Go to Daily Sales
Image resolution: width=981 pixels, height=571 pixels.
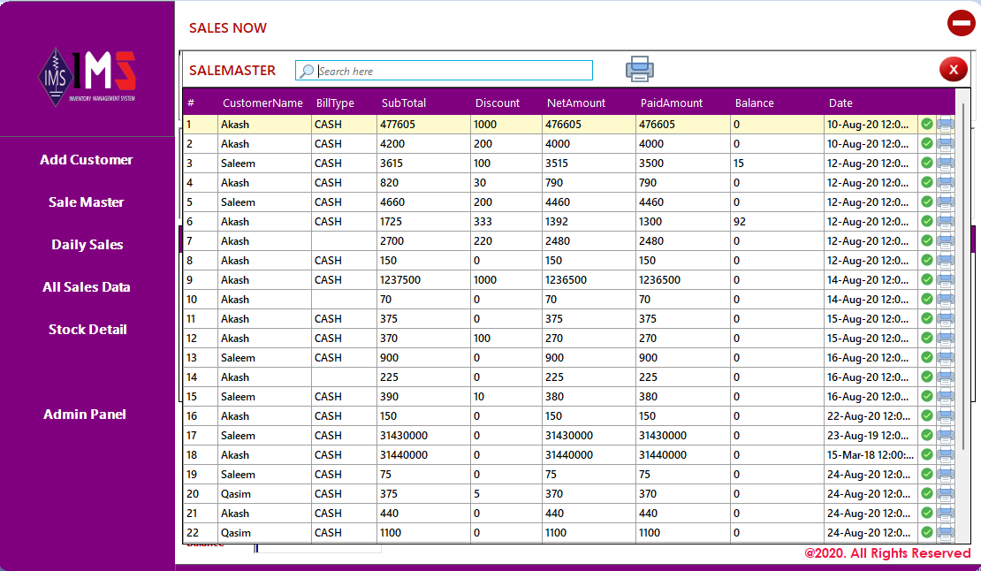87,245
